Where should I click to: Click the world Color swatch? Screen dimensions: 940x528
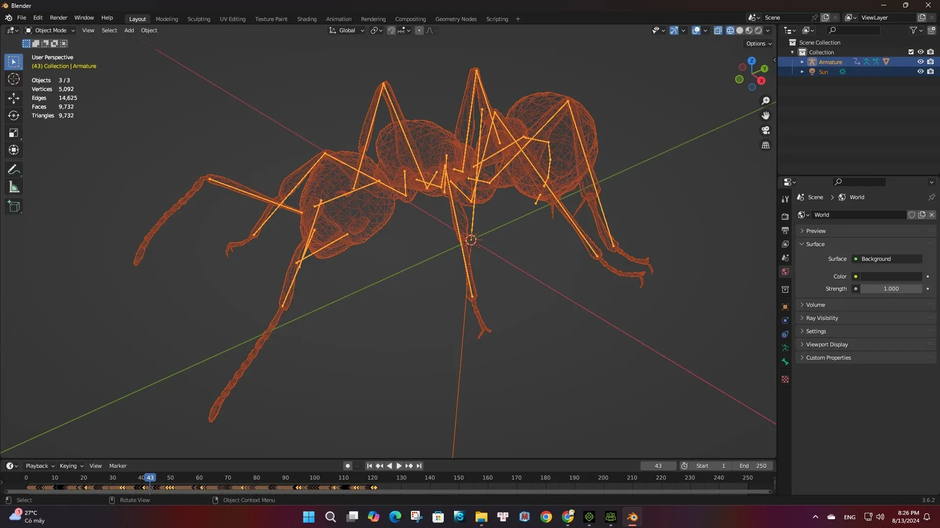pyautogui.click(x=891, y=276)
